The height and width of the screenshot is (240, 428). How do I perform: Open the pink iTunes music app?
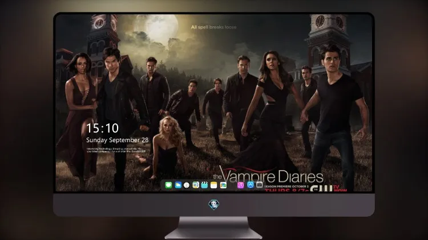point(240,185)
